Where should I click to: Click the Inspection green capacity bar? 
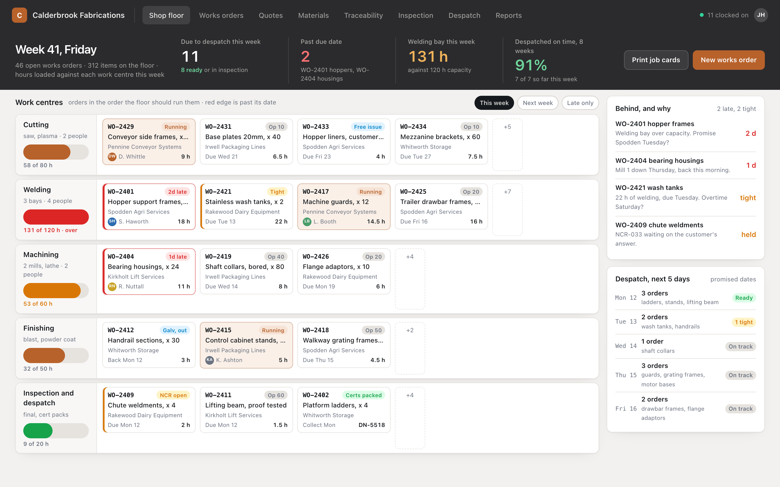point(56,431)
